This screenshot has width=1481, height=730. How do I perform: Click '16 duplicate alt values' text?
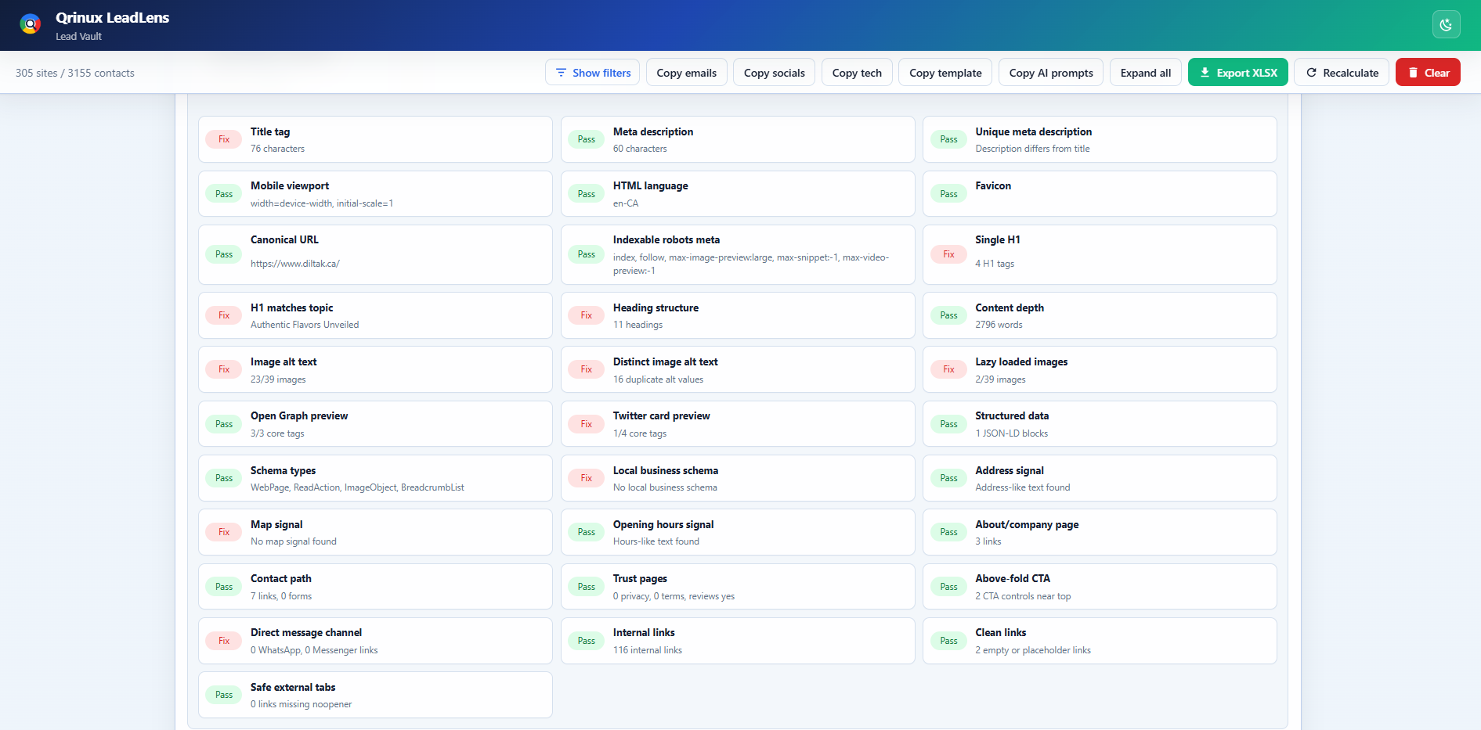click(658, 379)
